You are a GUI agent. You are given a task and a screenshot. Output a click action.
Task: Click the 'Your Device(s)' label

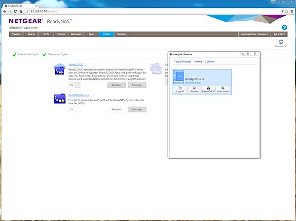click(x=183, y=62)
